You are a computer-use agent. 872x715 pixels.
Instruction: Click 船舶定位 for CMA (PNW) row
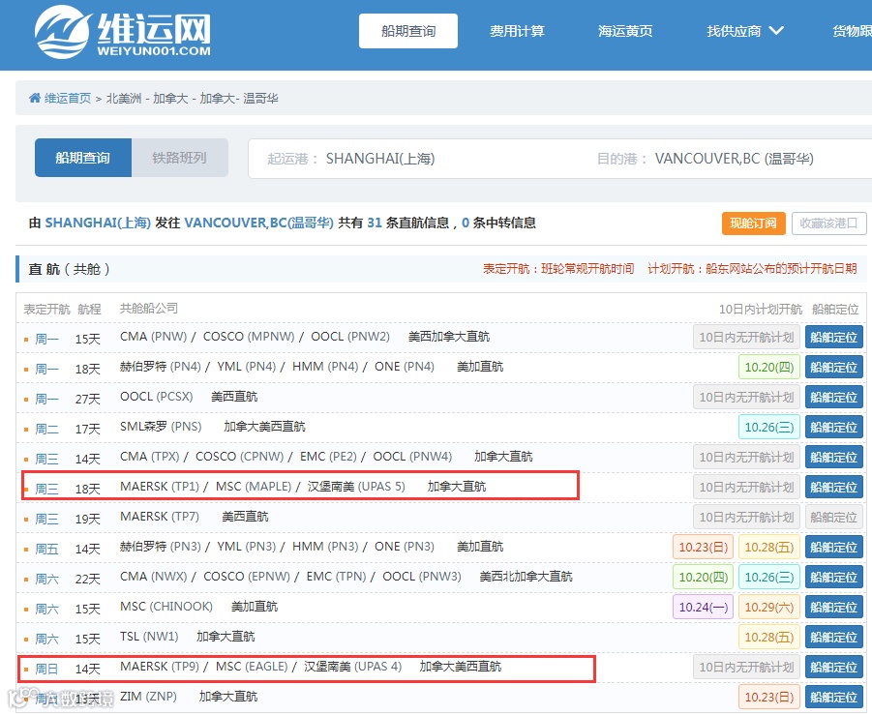coord(833,338)
